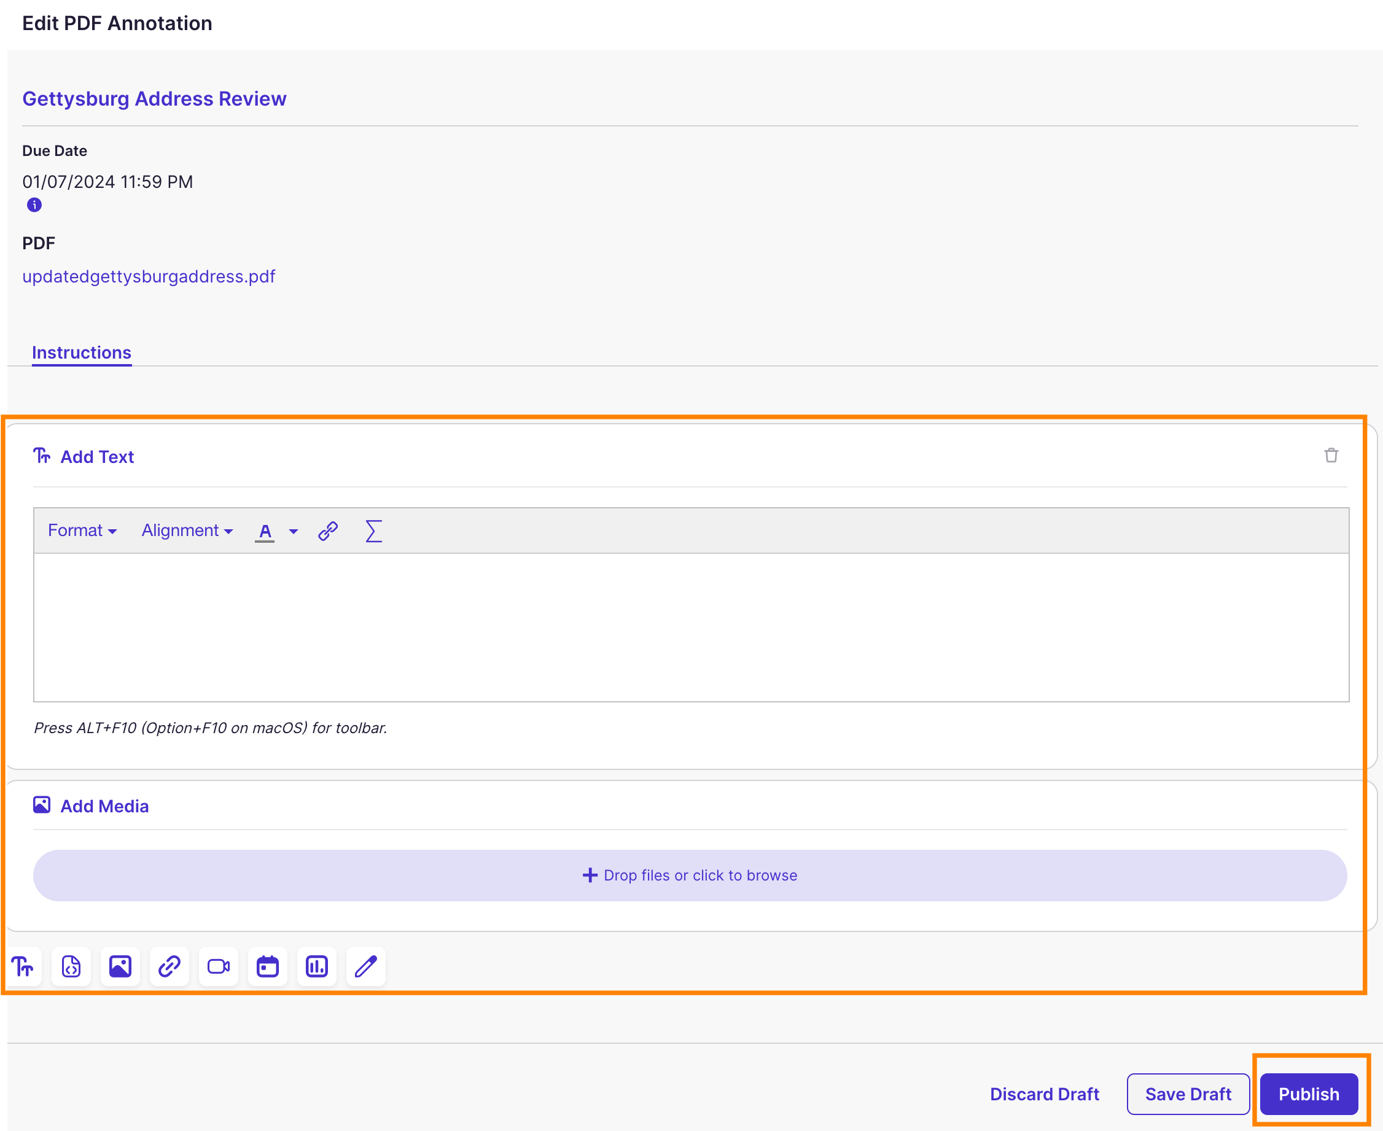Insert an equation using the sigma icon

point(373,531)
